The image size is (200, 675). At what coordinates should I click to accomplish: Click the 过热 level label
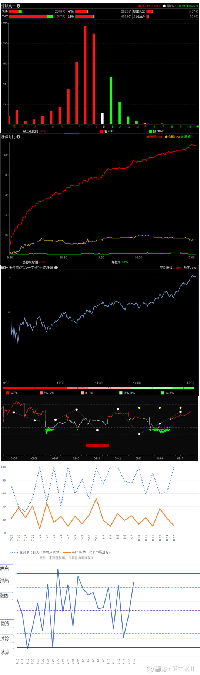(5, 581)
